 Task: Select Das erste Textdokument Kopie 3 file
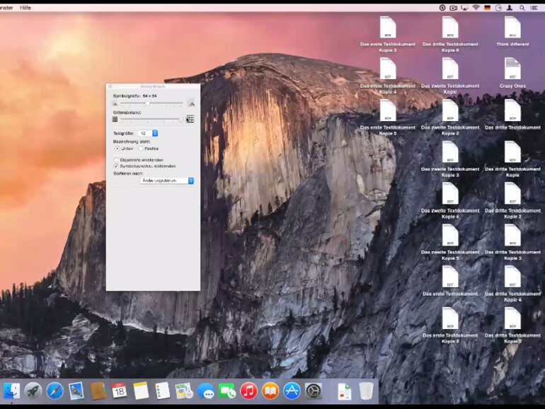click(388, 28)
